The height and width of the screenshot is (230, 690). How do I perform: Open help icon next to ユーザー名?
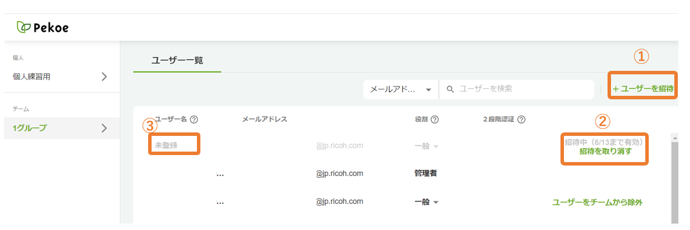tap(193, 119)
